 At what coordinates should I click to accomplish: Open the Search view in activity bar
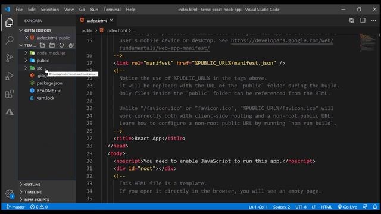point(10,40)
